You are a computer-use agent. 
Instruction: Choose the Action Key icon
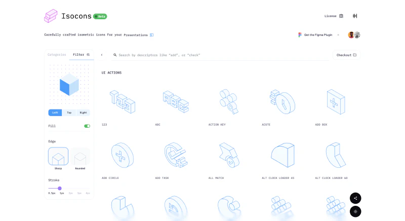point(228,102)
